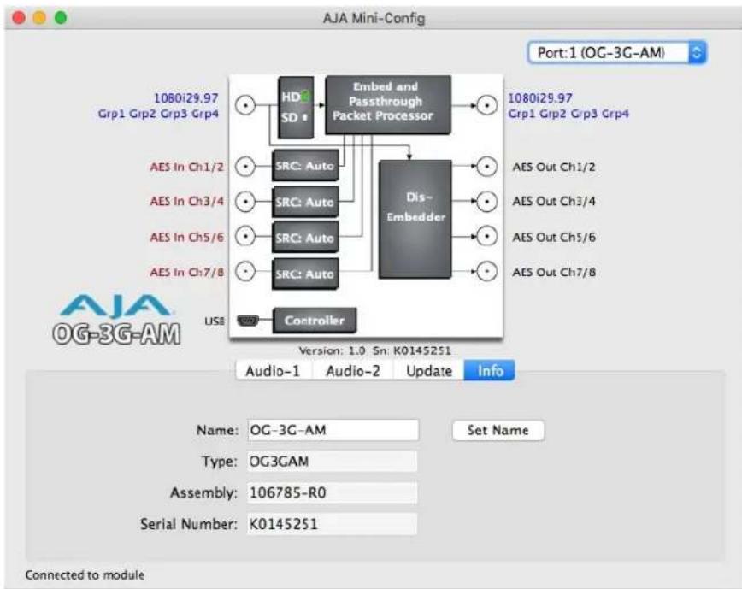Screen dimensions: 742x589
Task: Click the USB label text
Action: tap(215, 321)
